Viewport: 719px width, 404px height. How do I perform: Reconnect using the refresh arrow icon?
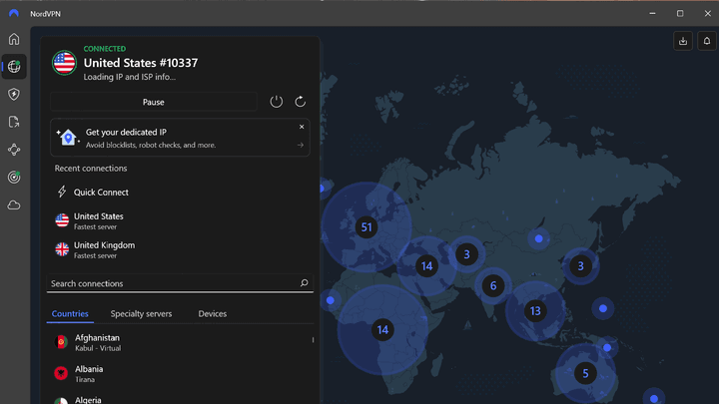(300, 101)
